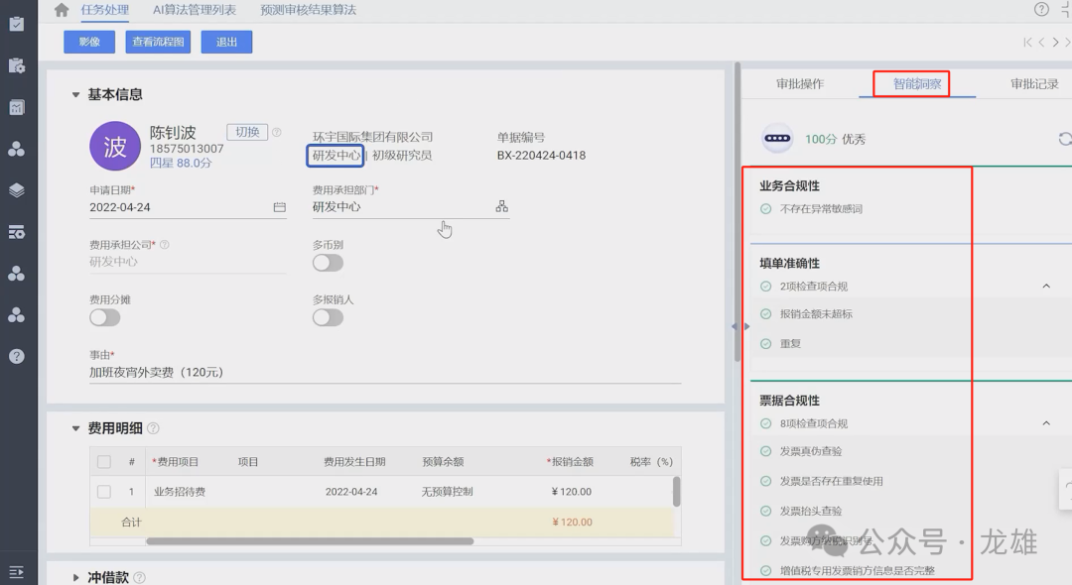Click the layers icon in left sidebar
Image resolution: width=1072 pixels, height=585 pixels.
point(16,190)
